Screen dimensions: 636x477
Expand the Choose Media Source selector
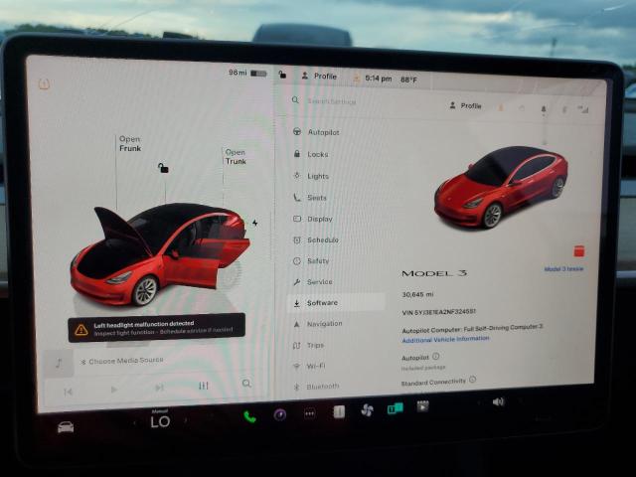point(124,361)
